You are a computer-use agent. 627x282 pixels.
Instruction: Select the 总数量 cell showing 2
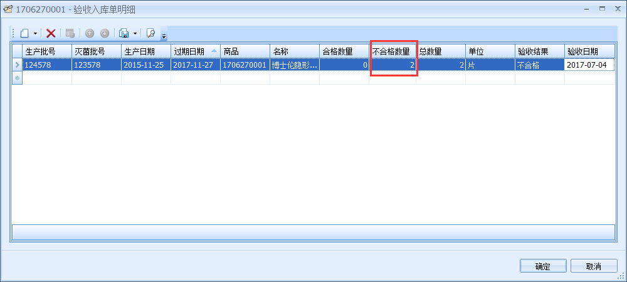tap(441, 65)
